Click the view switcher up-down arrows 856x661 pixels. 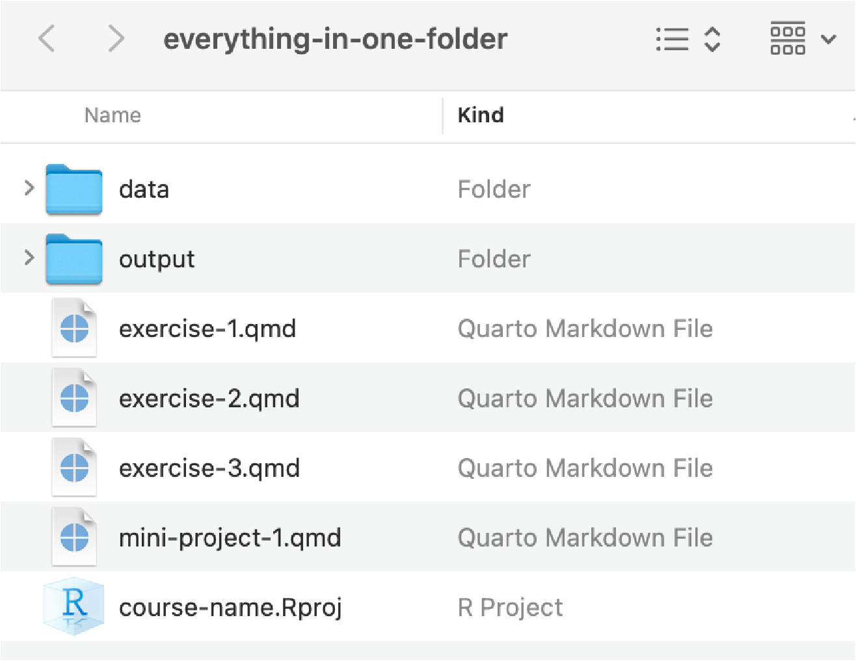(712, 39)
